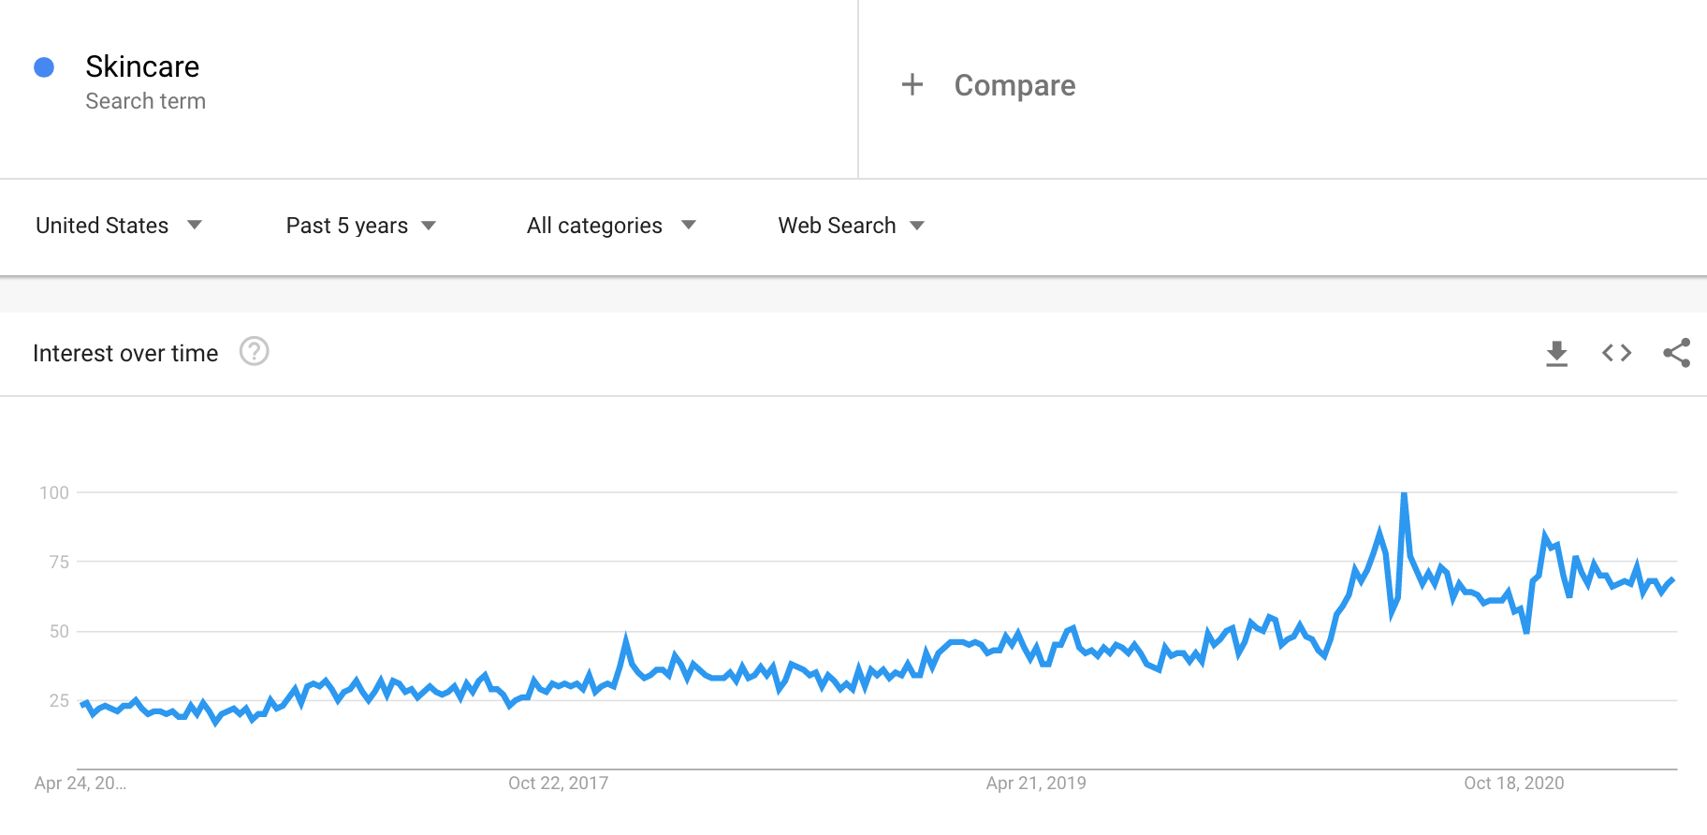1707x835 pixels.
Task: Select the Oct 22, 2017 axis label
Action: (x=558, y=784)
